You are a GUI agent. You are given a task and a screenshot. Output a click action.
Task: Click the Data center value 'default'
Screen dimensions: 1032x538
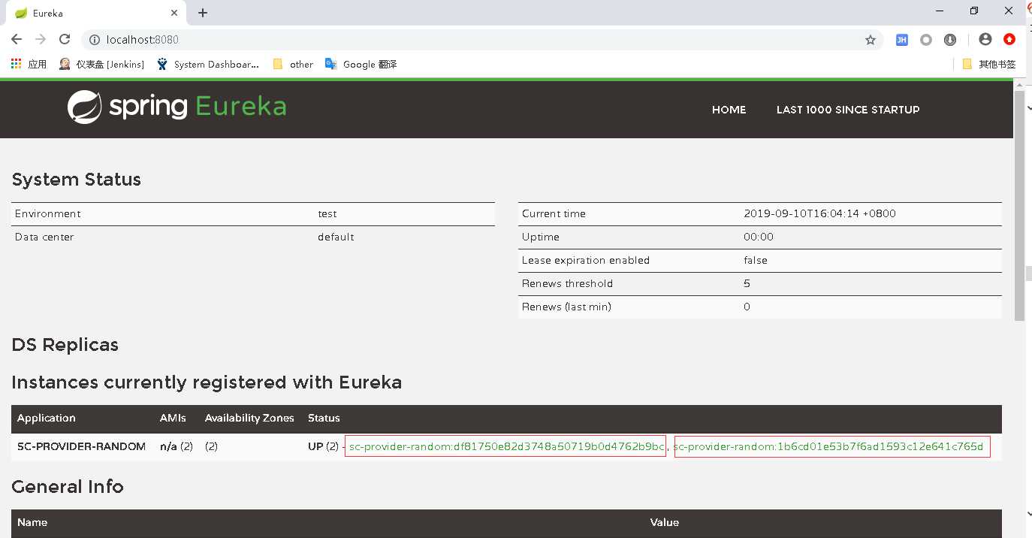pos(336,237)
